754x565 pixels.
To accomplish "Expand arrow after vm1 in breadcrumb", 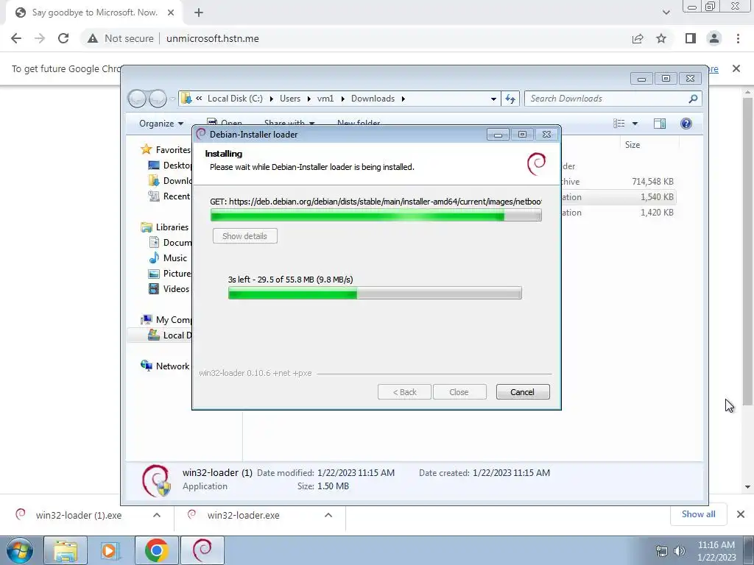I will [342, 99].
